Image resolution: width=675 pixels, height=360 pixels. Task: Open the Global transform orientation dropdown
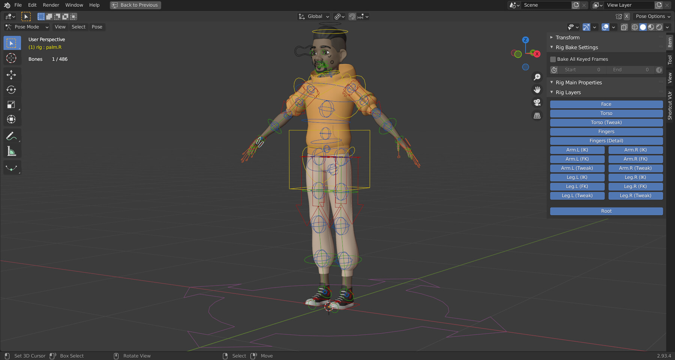pyautogui.click(x=313, y=16)
